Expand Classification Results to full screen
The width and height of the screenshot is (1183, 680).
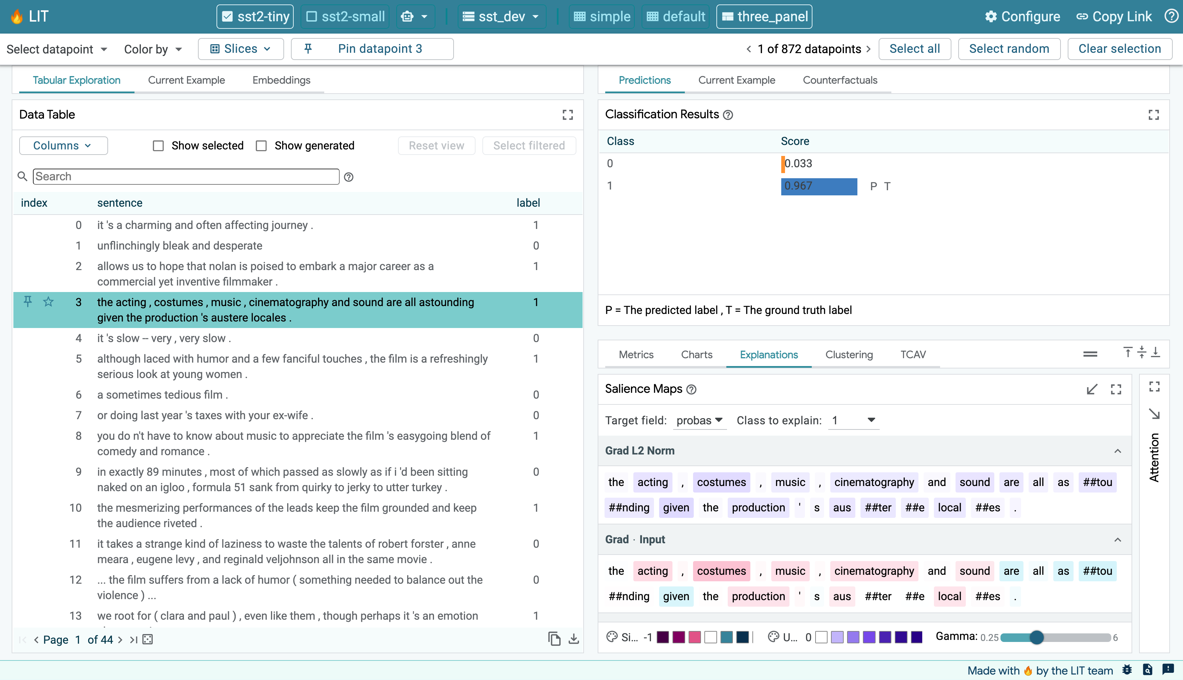point(1153,115)
